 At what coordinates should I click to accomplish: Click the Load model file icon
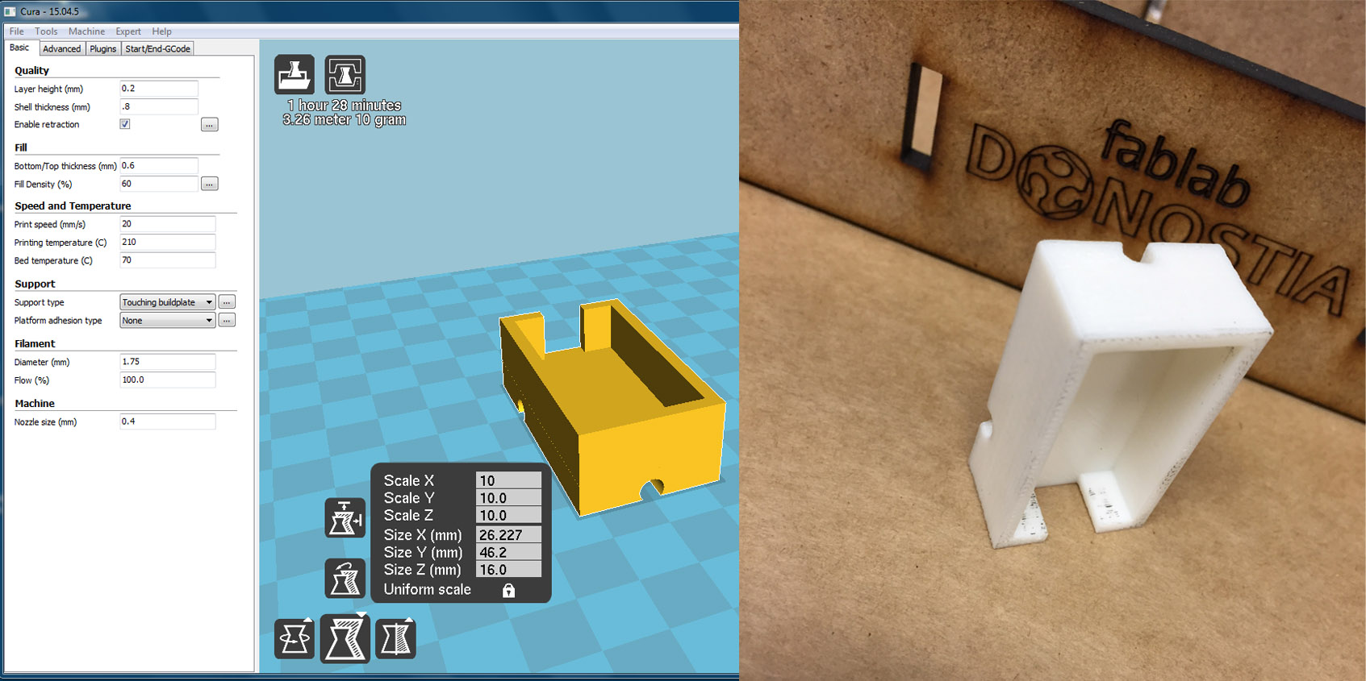(x=295, y=75)
